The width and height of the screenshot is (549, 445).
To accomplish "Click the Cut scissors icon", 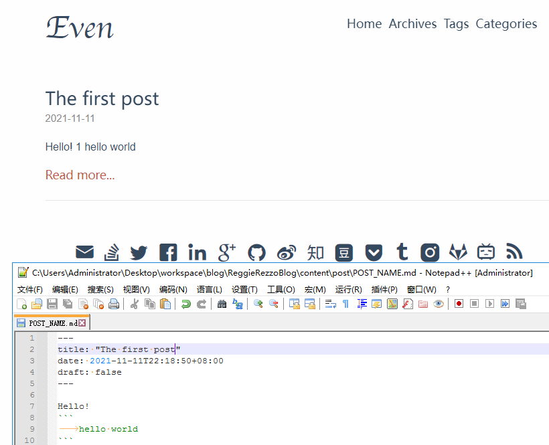I will pyautogui.click(x=134, y=304).
